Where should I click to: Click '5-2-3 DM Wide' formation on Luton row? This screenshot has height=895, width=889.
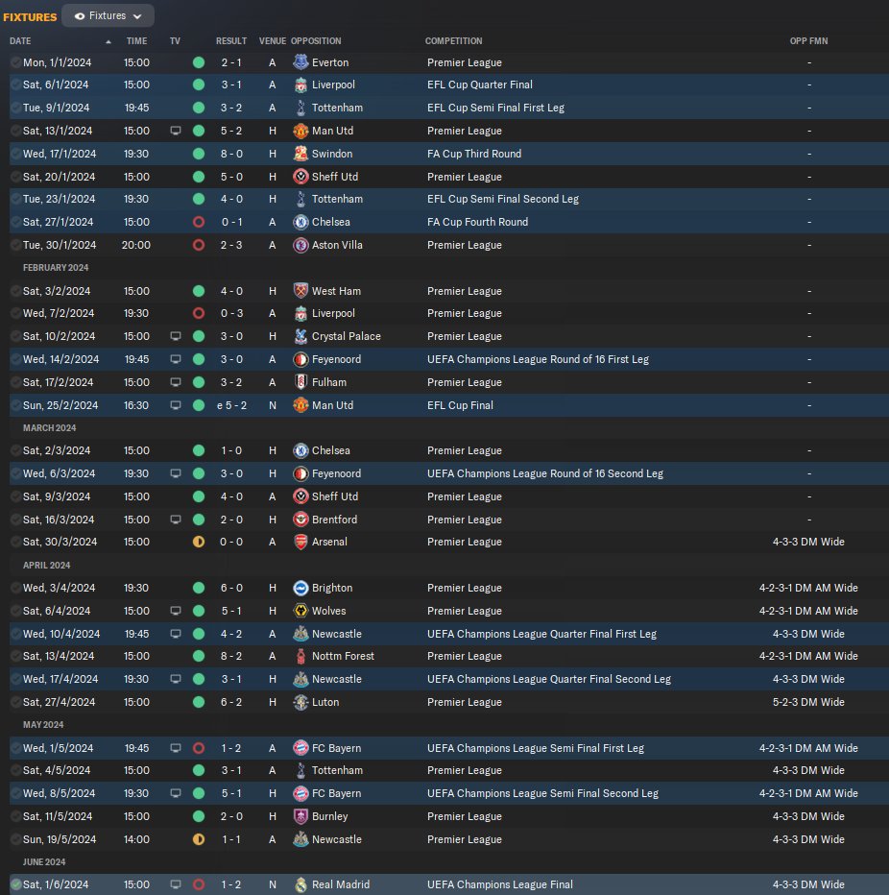pos(808,702)
